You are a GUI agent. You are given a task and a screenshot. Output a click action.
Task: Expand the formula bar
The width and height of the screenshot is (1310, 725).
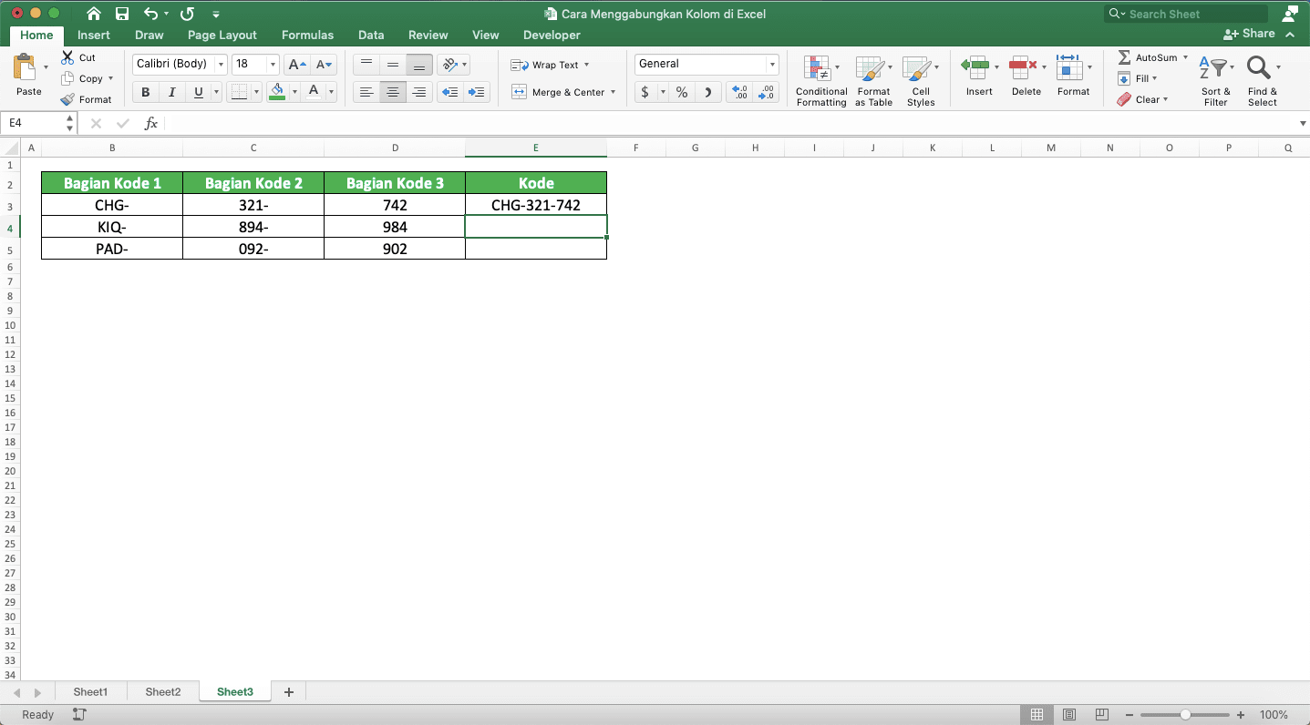coord(1301,123)
